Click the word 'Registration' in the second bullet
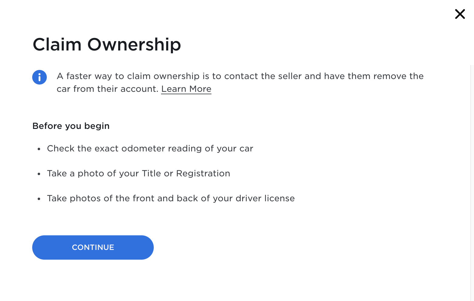Image resolution: width=474 pixels, height=301 pixels. [203, 173]
